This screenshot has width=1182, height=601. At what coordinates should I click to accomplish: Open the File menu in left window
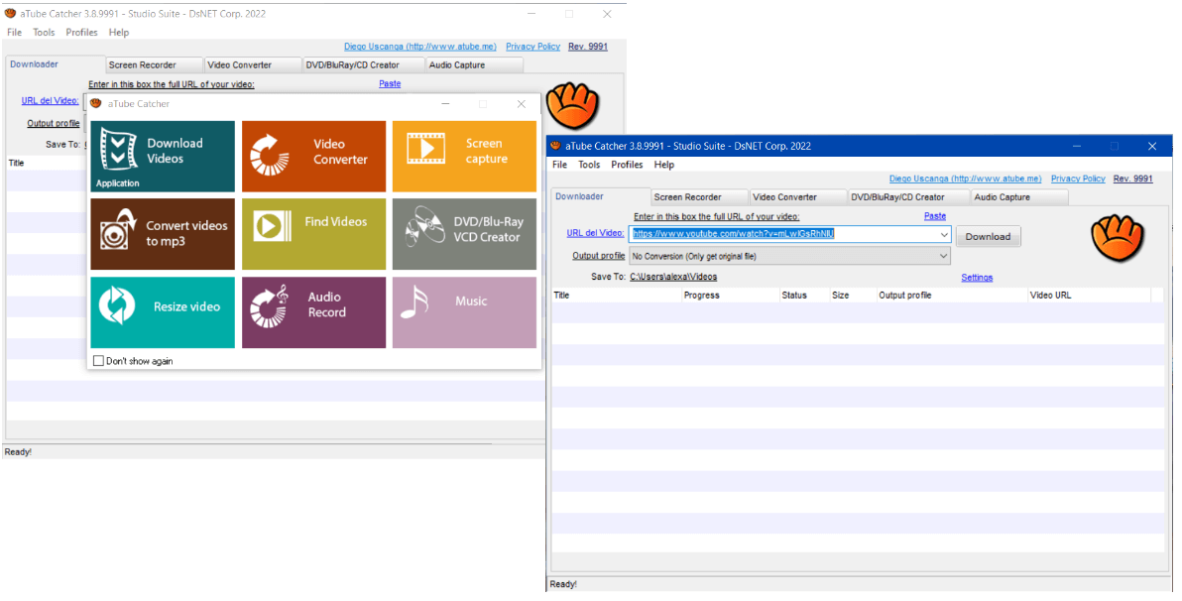(14, 33)
